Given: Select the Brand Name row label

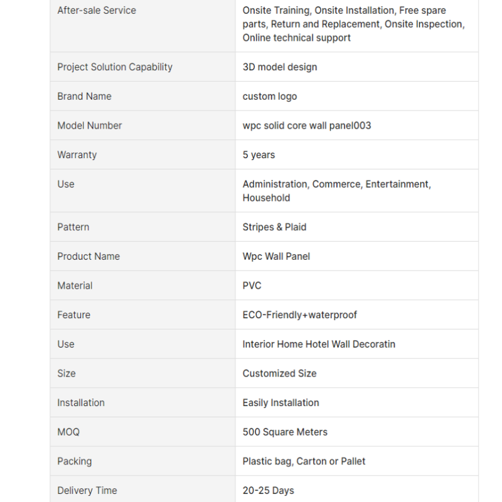Looking at the screenshot, I should tap(84, 97).
